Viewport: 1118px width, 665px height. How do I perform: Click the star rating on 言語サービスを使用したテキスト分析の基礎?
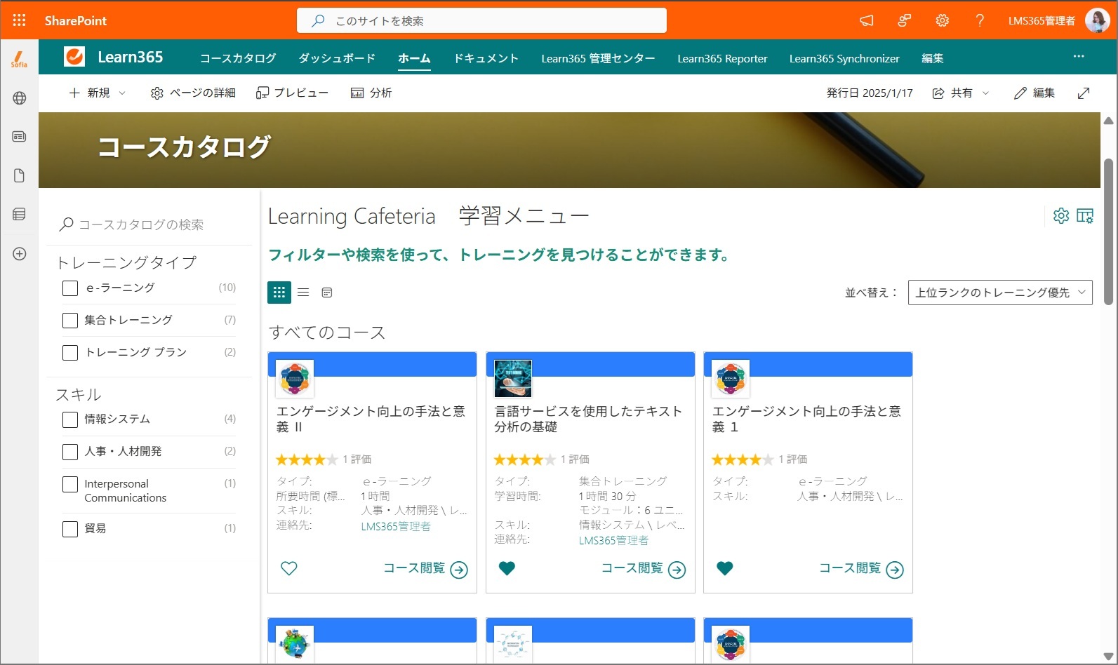525,459
